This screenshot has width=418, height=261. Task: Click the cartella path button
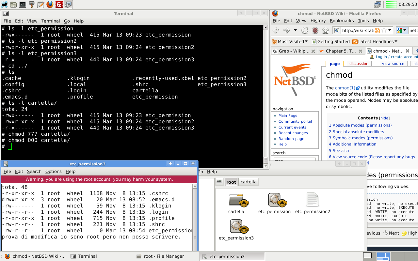tap(249, 182)
